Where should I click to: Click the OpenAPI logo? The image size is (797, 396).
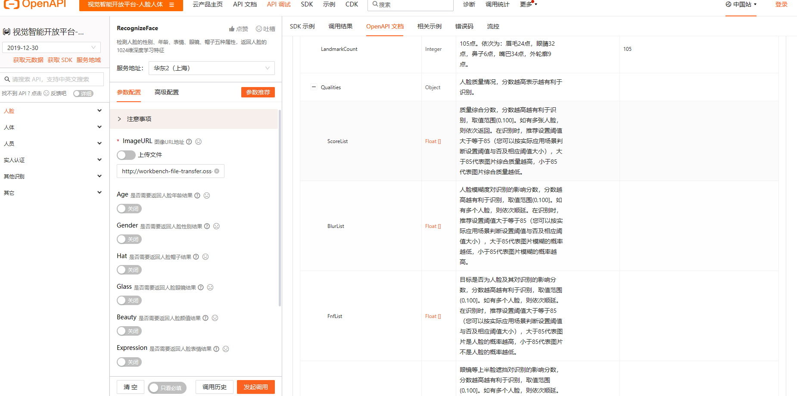(x=35, y=4)
